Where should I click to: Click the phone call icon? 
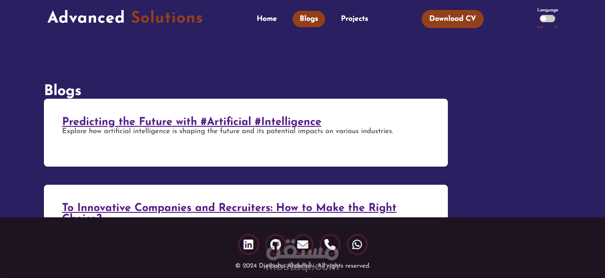[330, 244]
